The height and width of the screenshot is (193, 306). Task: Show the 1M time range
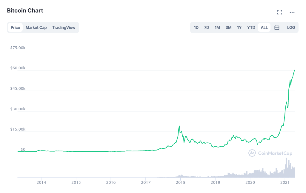coord(217,28)
